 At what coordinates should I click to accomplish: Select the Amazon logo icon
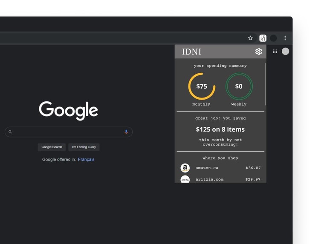point(185,168)
